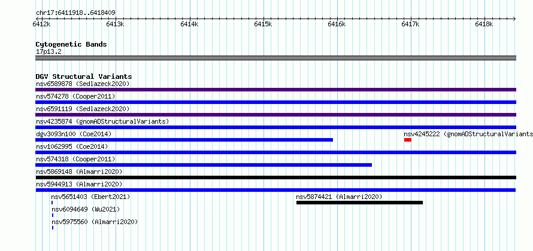Viewport: 533px width, 251px height.
Task: Open the nsv5874421 (Almarri2020) label
Action: tap(339, 197)
